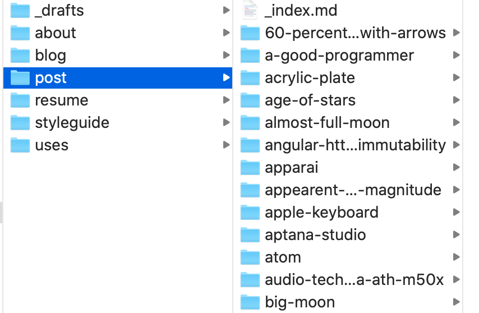The height and width of the screenshot is (313, 479).
Task: Expand the atom folder arrow
Action: click(457, 257)
